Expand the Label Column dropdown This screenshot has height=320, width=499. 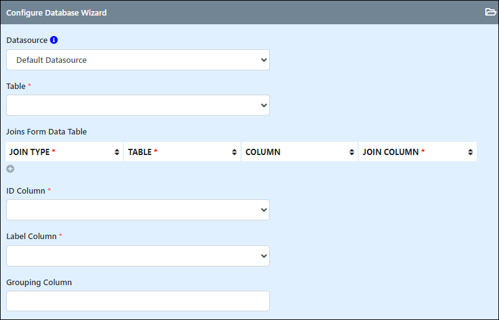pyautogui.click(x=138, y=256)
